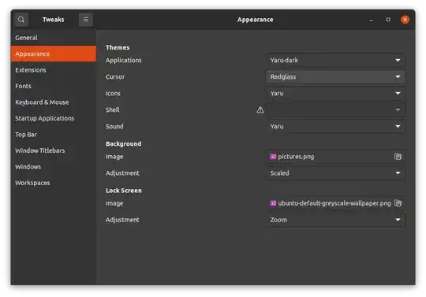Open the Applications theme dropdown Yaru-dark
The image size is (426, 297).
(x=335, y=60)
